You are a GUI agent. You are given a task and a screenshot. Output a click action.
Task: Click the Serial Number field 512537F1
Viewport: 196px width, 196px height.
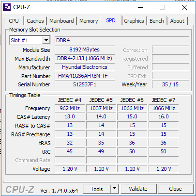pyautogui.click(x=85, y=84)
